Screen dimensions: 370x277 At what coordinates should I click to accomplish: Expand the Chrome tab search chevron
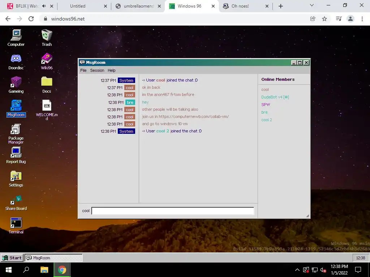pyautogui.click(x=312, y=5)
